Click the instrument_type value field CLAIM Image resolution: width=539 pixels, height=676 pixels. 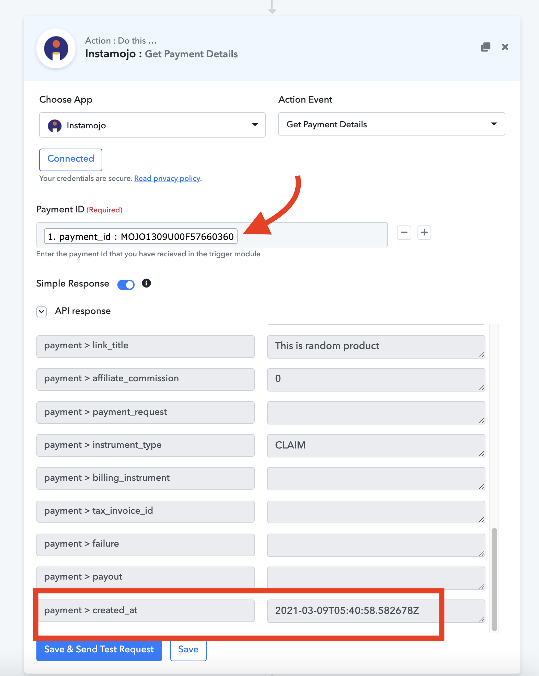(x=376, y=445)
